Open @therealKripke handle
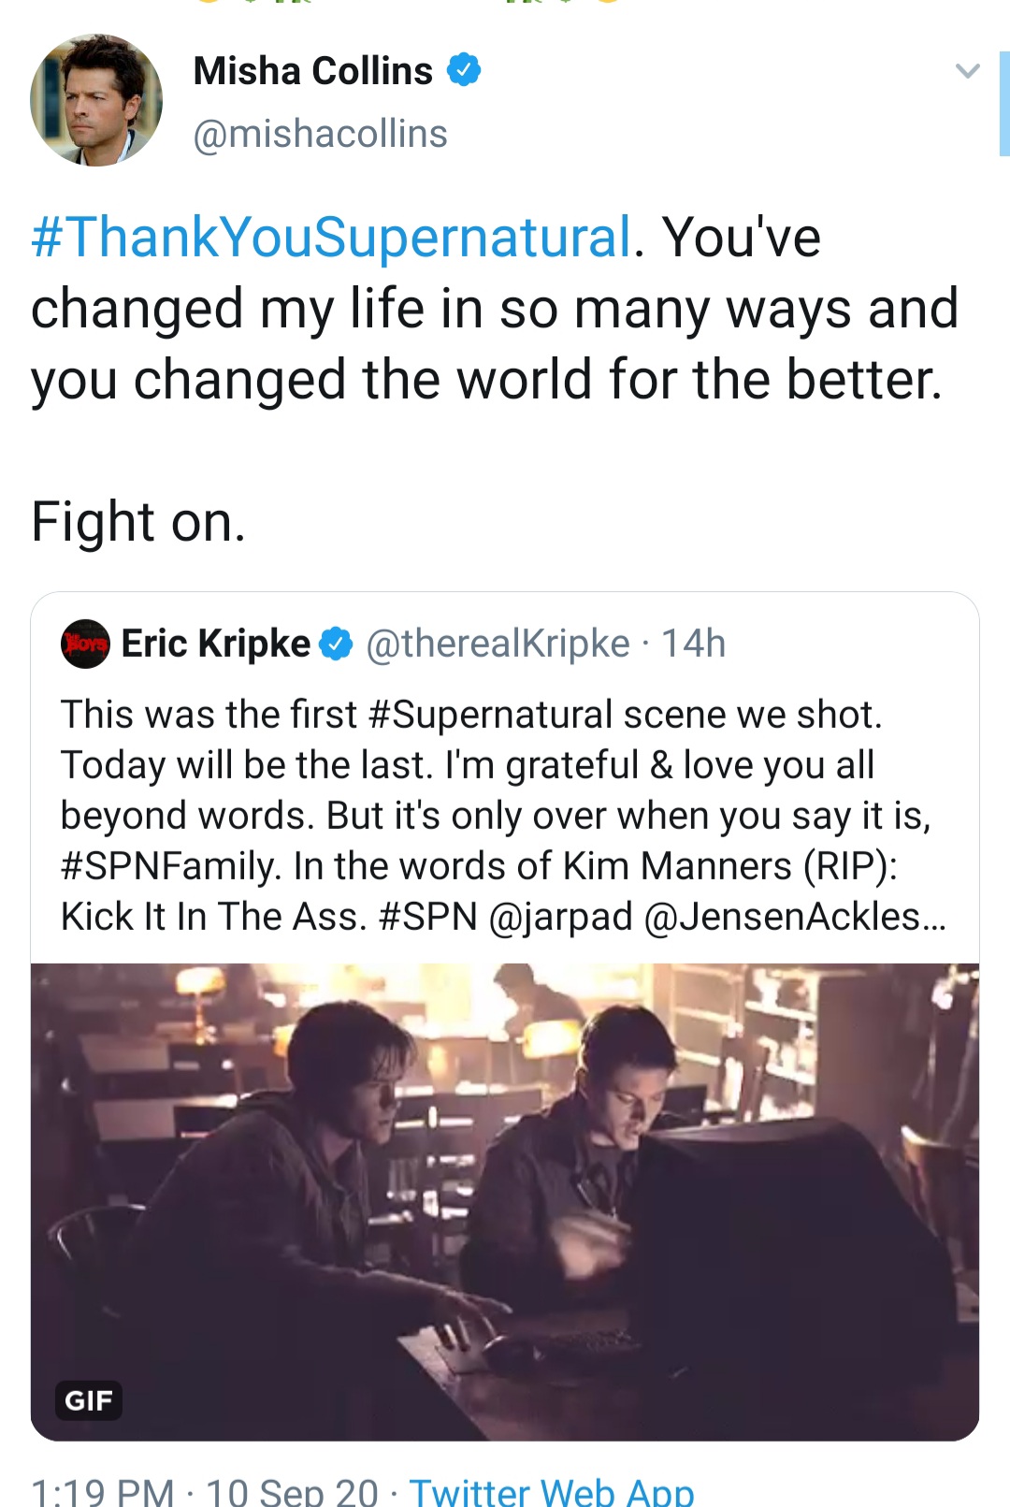Image resolution: width=1010 pixels, height=1507 pixels. coord(498,644)
